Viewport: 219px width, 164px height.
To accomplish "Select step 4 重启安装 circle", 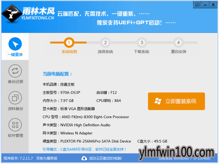I will pos(178,42).
